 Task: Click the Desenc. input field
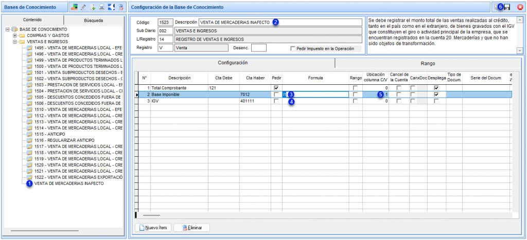[259, 48]
